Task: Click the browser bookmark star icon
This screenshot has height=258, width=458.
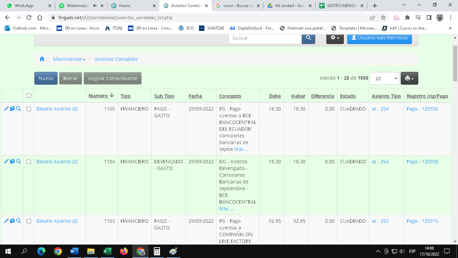Action: click(383, 17)
